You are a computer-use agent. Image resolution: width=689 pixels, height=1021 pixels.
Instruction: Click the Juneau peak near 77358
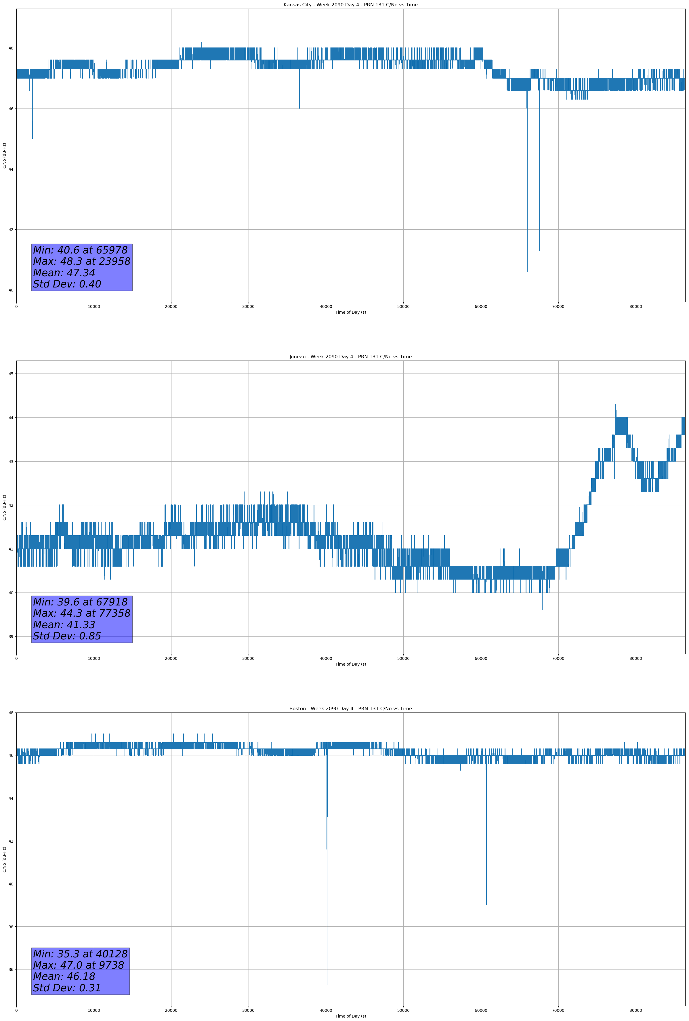click(x=615, y=405)
